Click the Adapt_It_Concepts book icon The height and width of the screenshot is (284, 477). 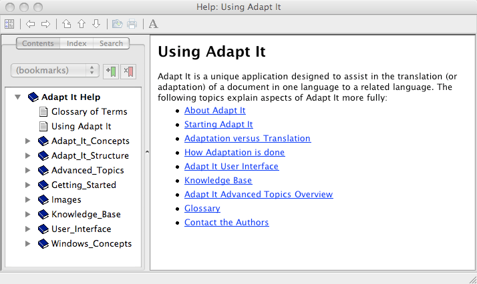43,141
